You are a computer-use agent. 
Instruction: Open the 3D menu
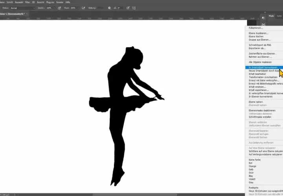(33, 2)
